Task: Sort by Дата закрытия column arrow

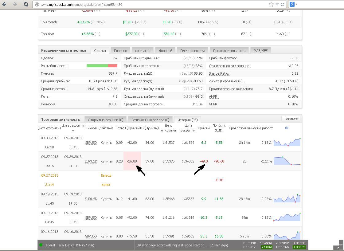Action: 73,131
